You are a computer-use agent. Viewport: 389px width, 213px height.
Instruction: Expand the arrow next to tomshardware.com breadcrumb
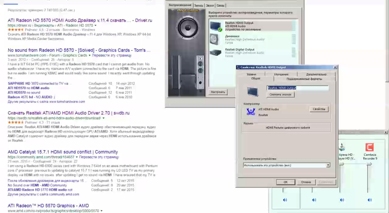89,55
